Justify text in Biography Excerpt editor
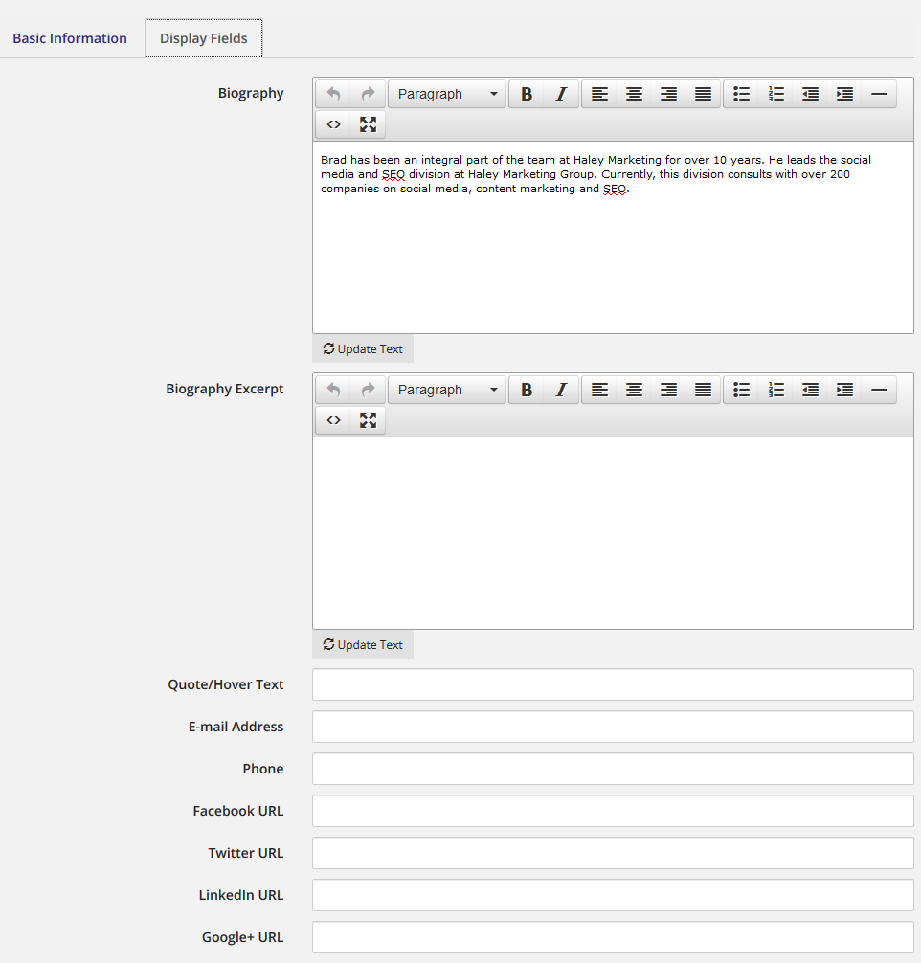 pos(703,390)
